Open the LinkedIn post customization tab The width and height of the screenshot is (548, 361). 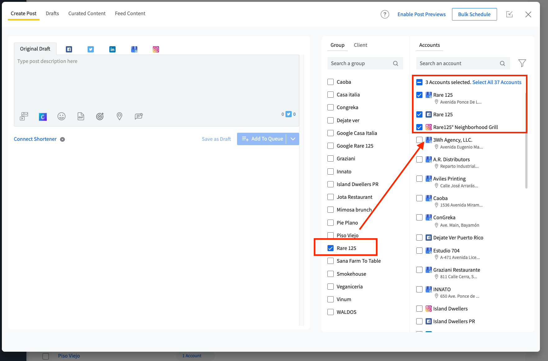[x=112, y=49]
